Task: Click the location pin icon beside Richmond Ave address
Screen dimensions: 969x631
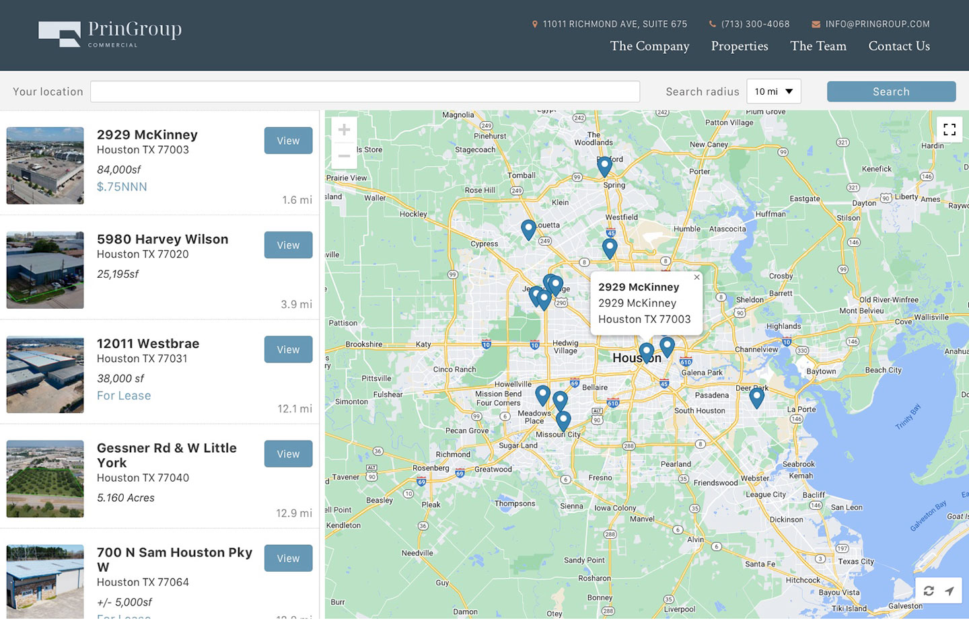Action: click(x=534, y=24)
